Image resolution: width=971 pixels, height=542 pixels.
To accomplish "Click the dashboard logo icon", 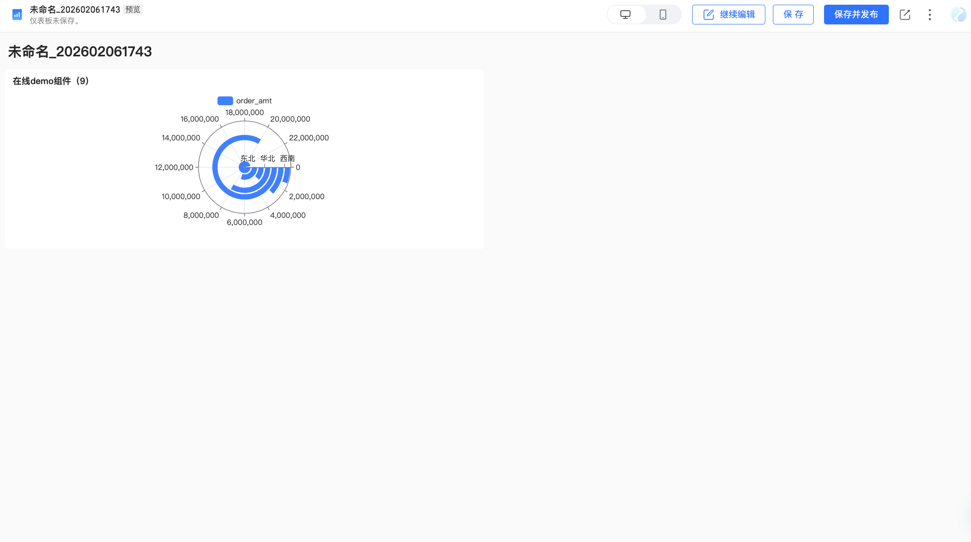I will (x=17, y=15).
